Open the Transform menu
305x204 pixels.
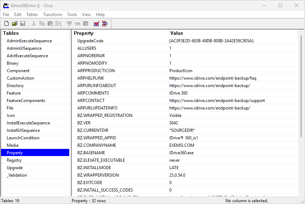(x=52, y=15)
